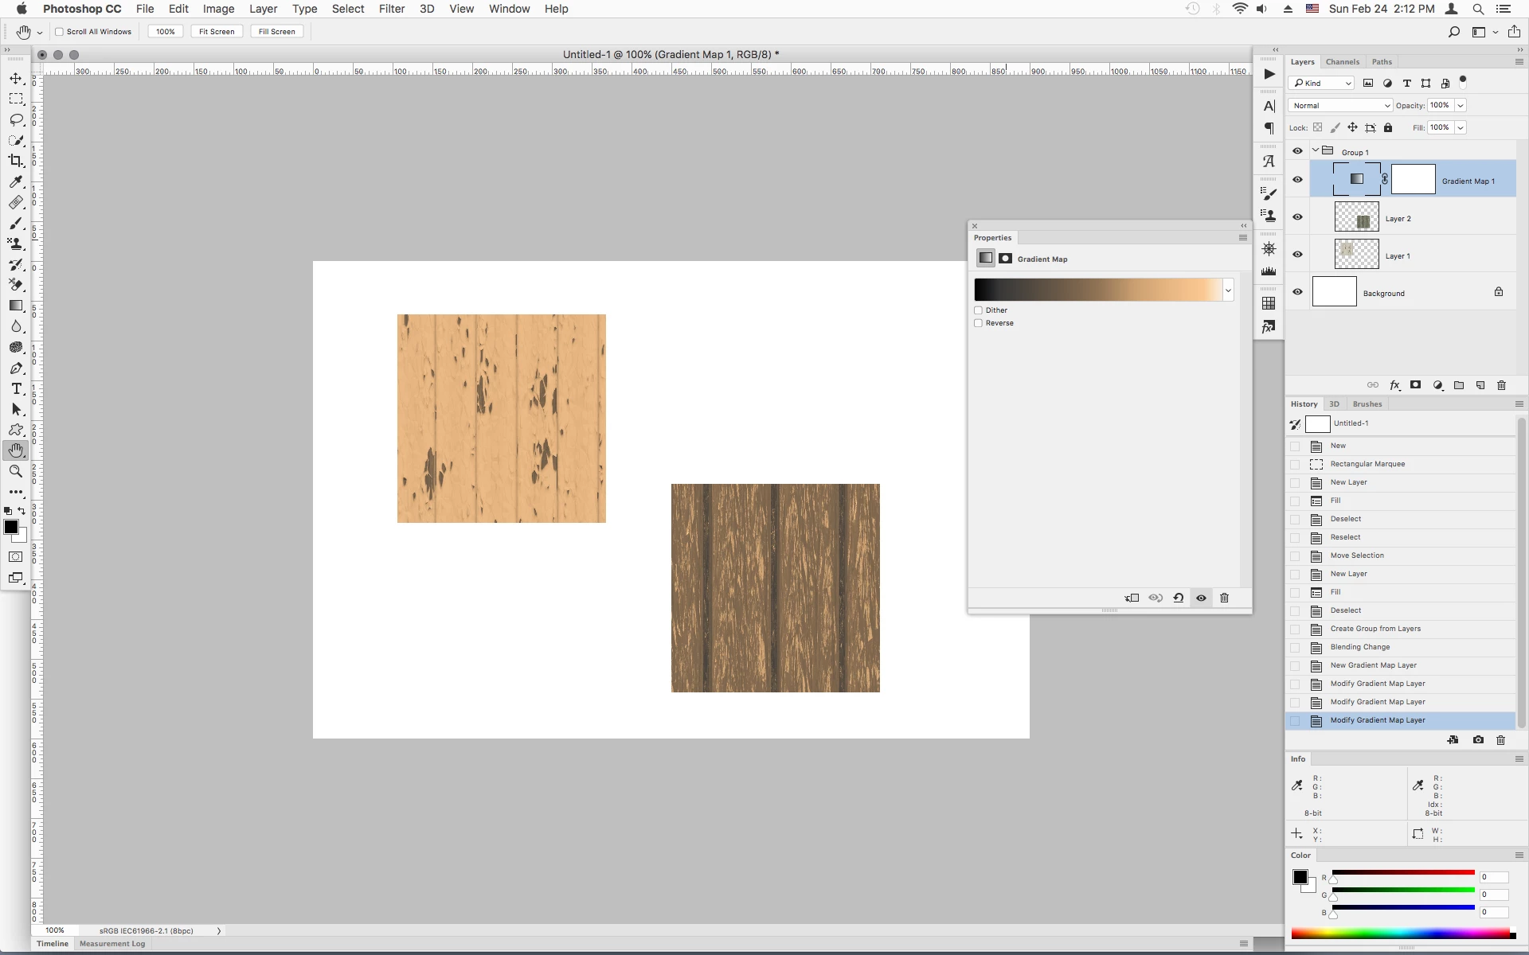Open the gradient picker dropdown arrow
The width and height of the screenshot is (1529, 955).
click(x=1228, y=290)
